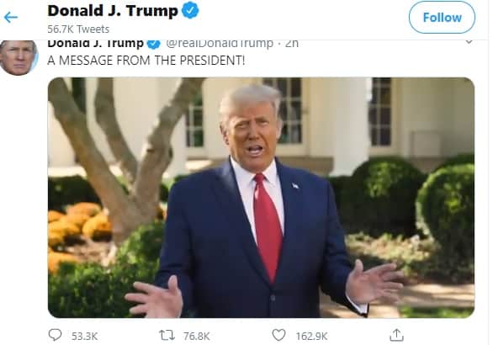493x345 pixels.
Task: Click tweet text A MESSAGE FROM THE PRESIDENT
Action: tap(146, 61)
